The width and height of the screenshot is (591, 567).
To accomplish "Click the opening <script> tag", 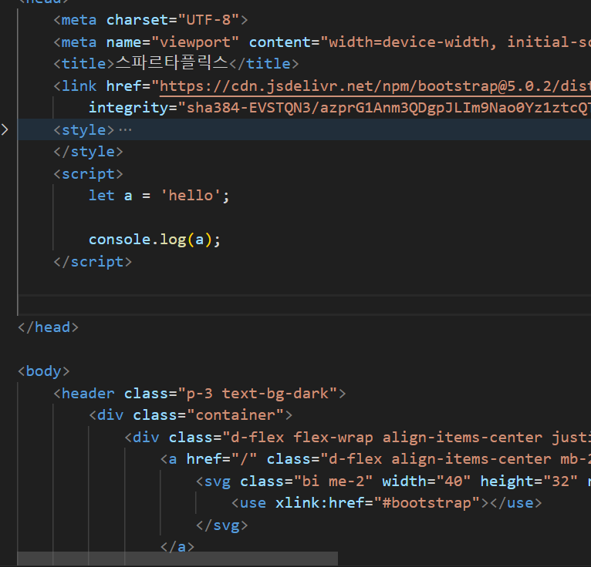I will coord(88,174).
